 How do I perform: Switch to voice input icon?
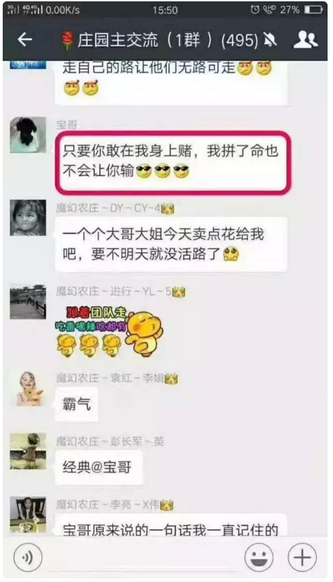pyautogui.click(x=28, y=557)
